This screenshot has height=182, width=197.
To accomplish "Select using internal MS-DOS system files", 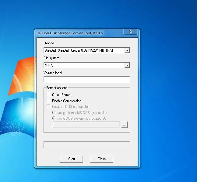I will coord(54,112).
